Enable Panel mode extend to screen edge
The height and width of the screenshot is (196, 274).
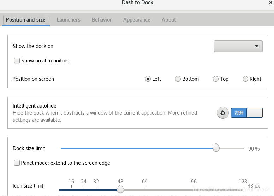[x=17, y=163]
